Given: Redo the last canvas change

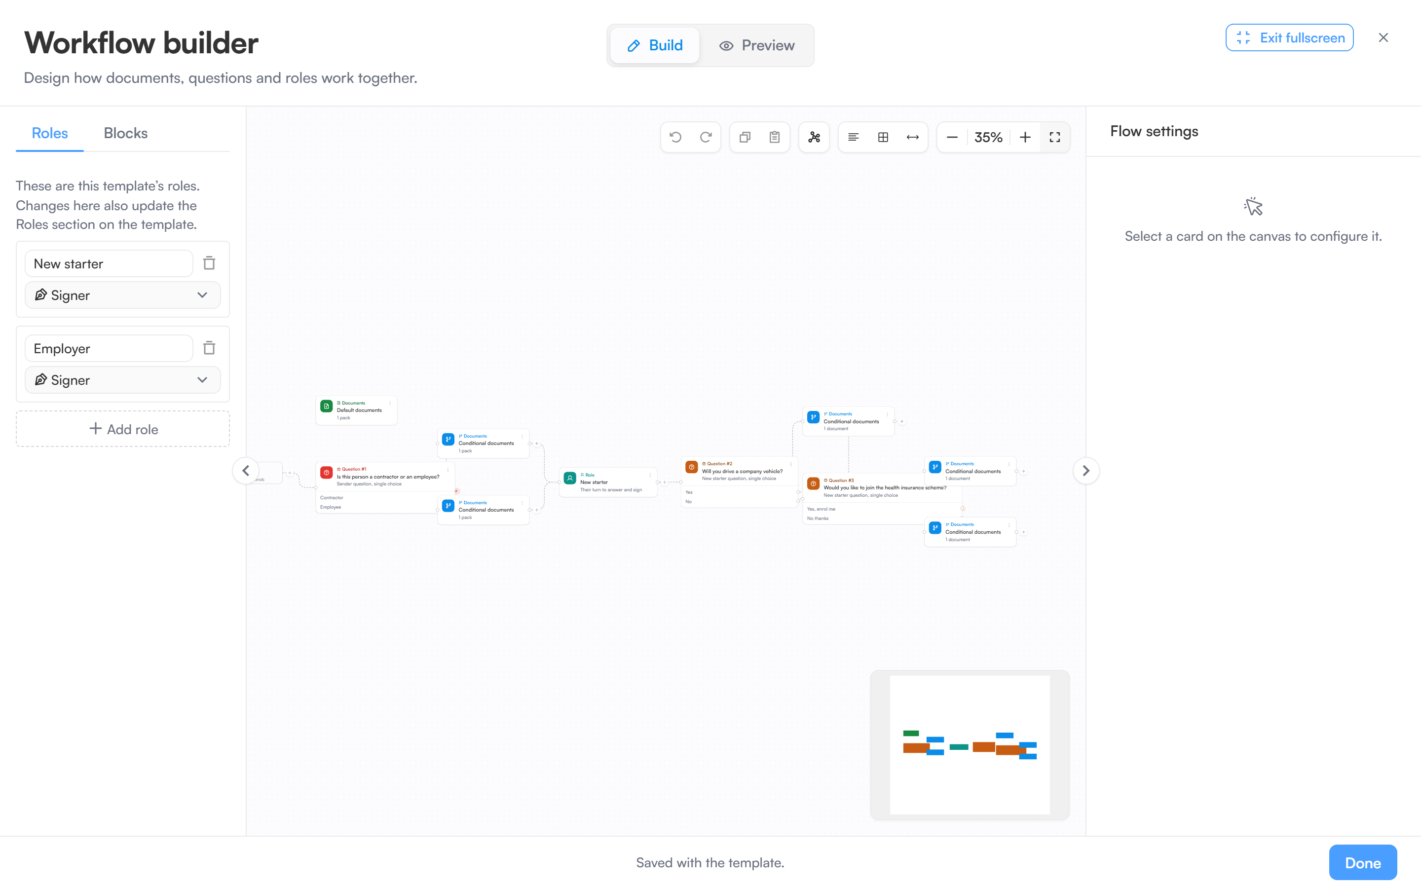Looking at the screenshot, I should point(706,137).
